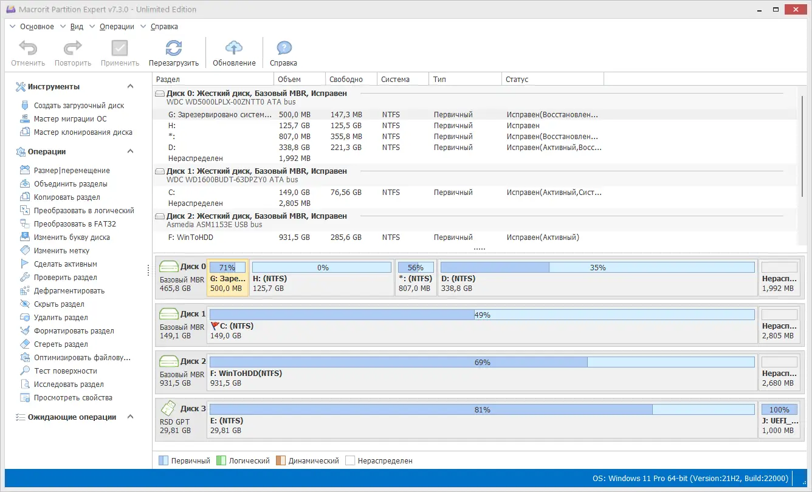
Task: Collapse the Операции section
Action: [130, 152]
